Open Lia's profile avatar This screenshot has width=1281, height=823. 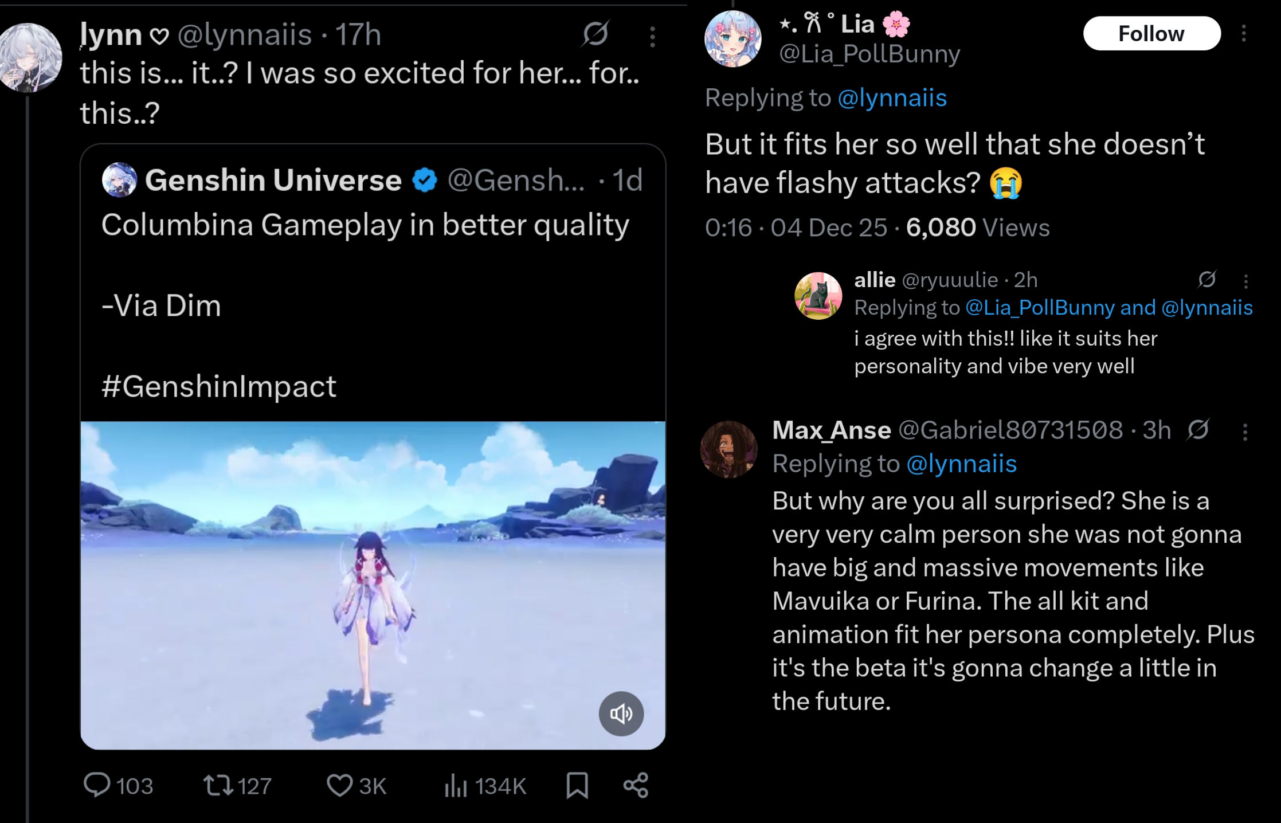732,39
